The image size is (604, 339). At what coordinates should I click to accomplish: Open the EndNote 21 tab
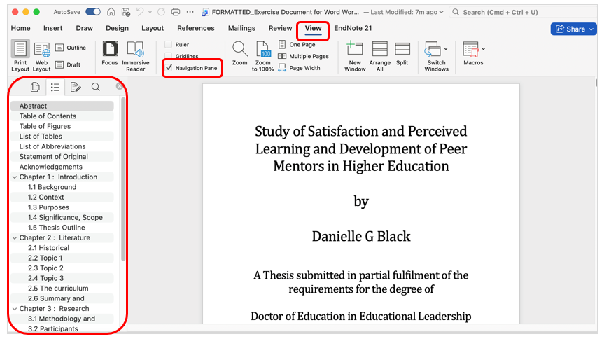pos(353,28)
